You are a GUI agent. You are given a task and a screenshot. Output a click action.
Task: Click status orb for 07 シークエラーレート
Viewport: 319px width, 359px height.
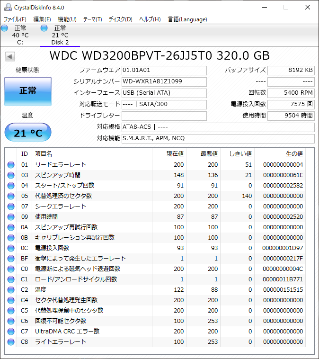point(11,206)
